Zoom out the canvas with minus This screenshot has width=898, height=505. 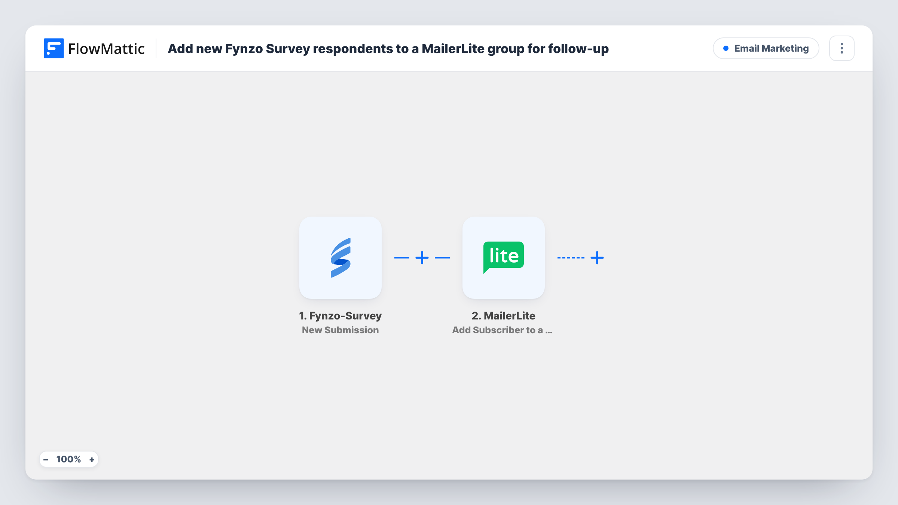tap(46, 459)
